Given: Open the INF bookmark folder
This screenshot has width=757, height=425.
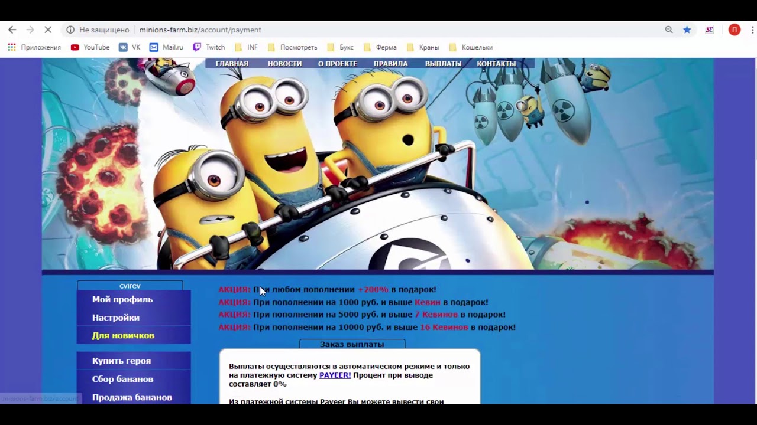Looking at the screenshot, I should 246,47.
